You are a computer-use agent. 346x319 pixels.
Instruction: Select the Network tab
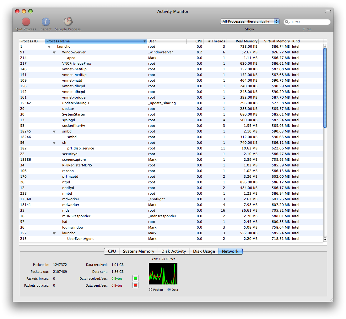click(x=230, y=251)
